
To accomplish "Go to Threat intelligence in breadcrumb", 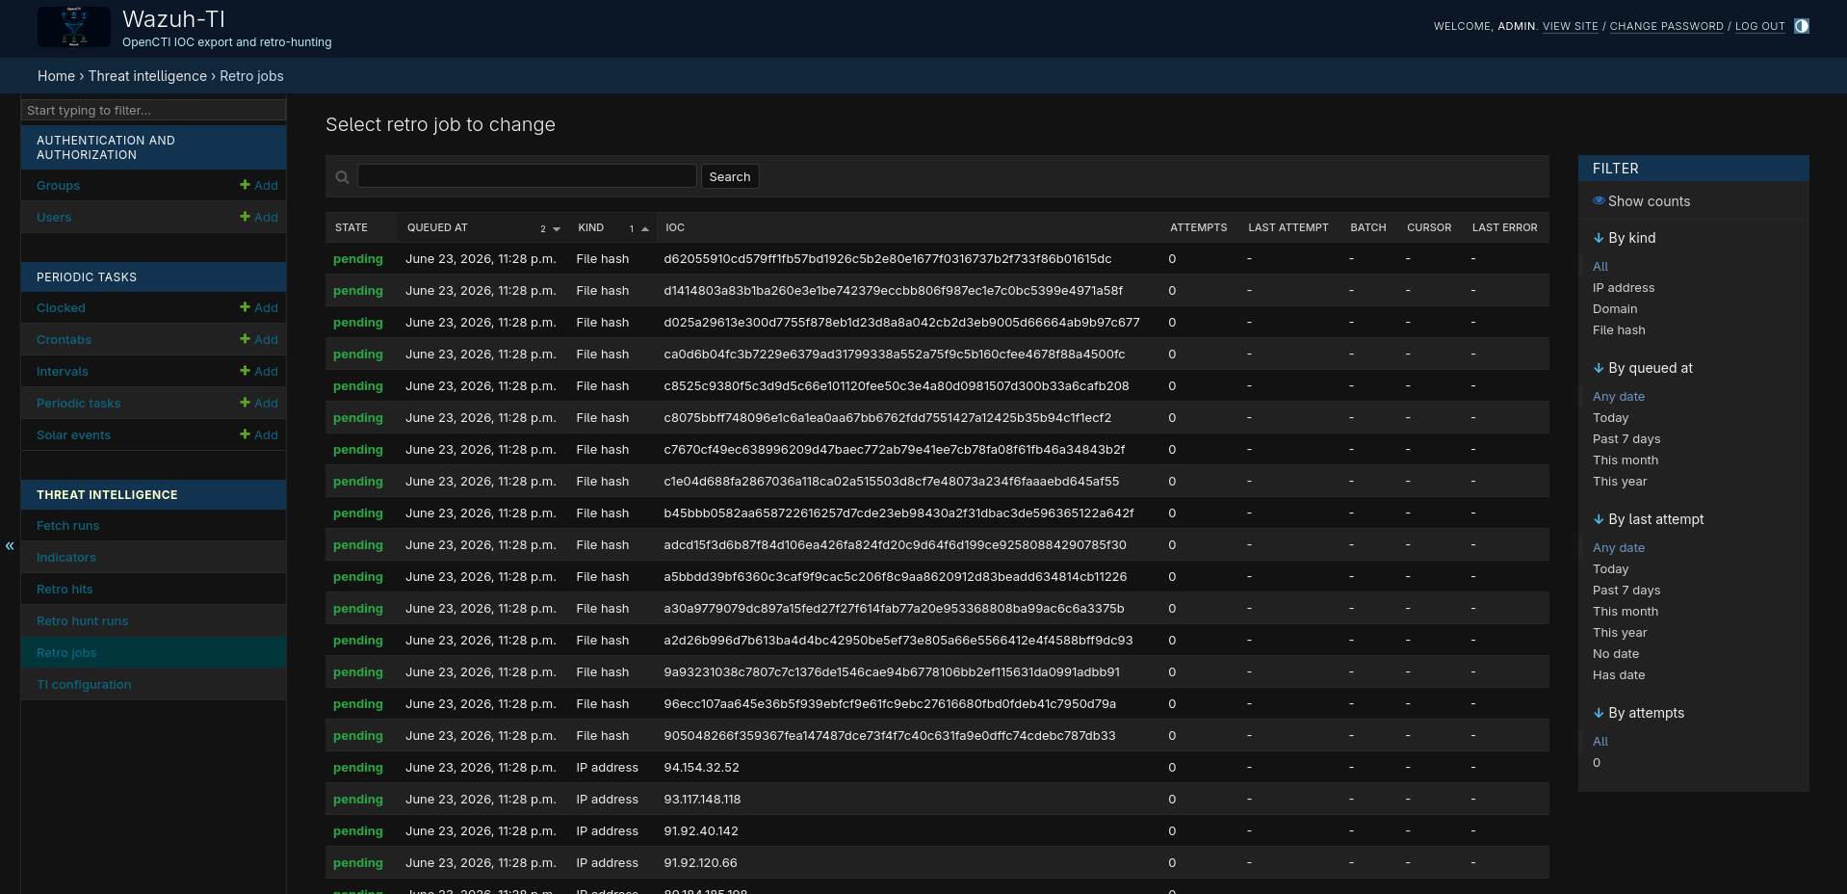I will point(147,76).
